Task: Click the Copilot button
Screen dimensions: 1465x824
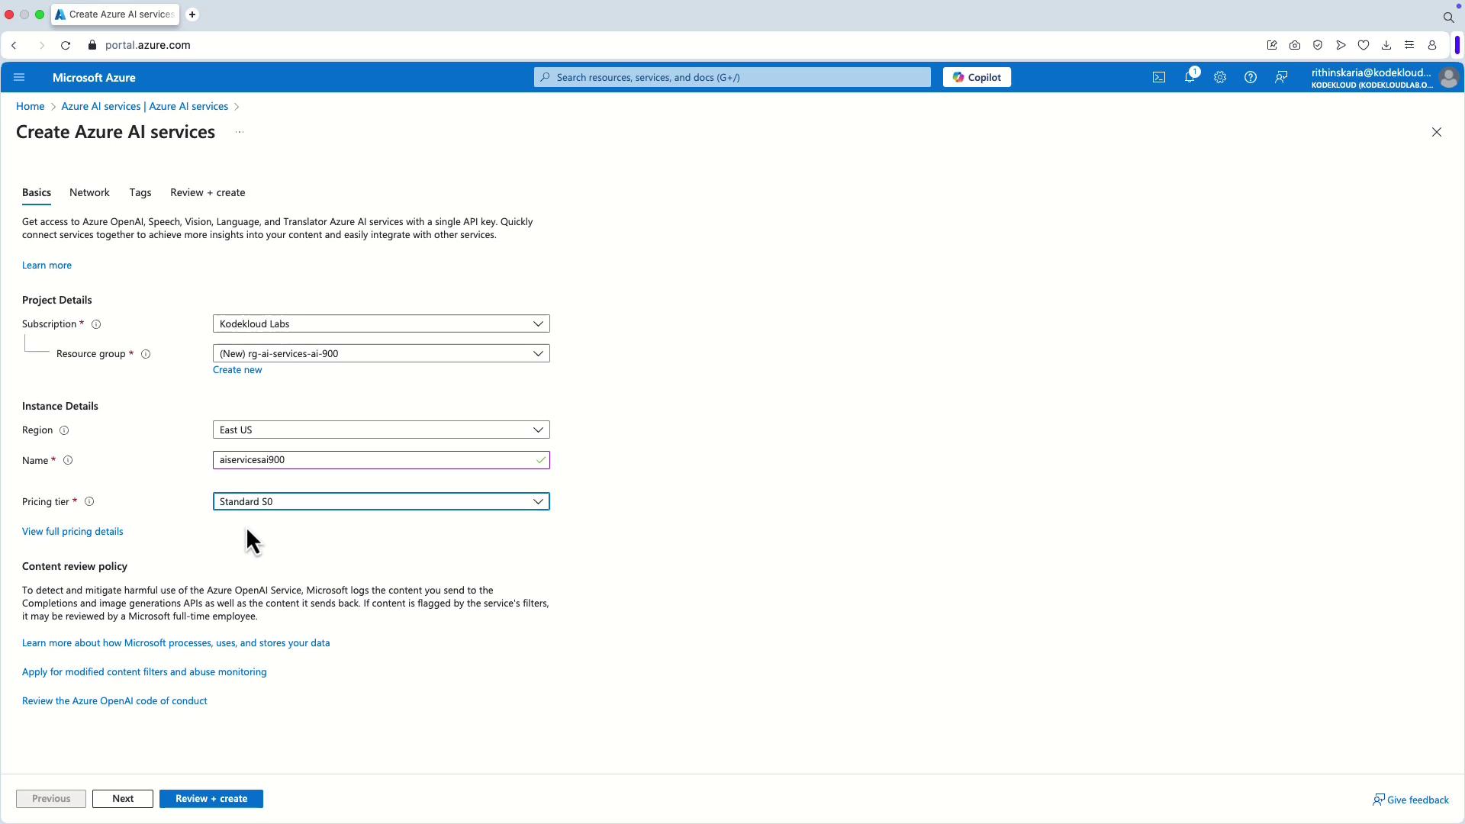Action: (976, 77)
